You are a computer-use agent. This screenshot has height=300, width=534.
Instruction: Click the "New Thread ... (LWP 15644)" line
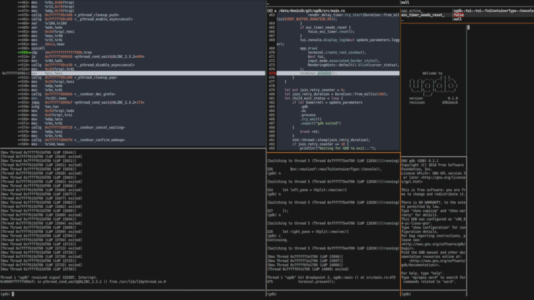pyautogui.click(x=38, y=153)
